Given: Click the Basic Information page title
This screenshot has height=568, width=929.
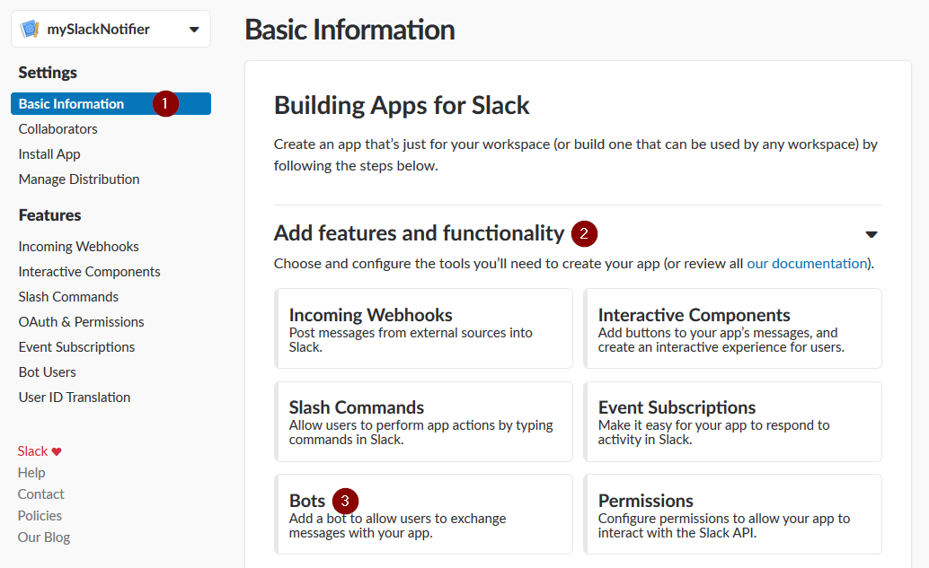Looking at the screenshot, I should 349,30.
